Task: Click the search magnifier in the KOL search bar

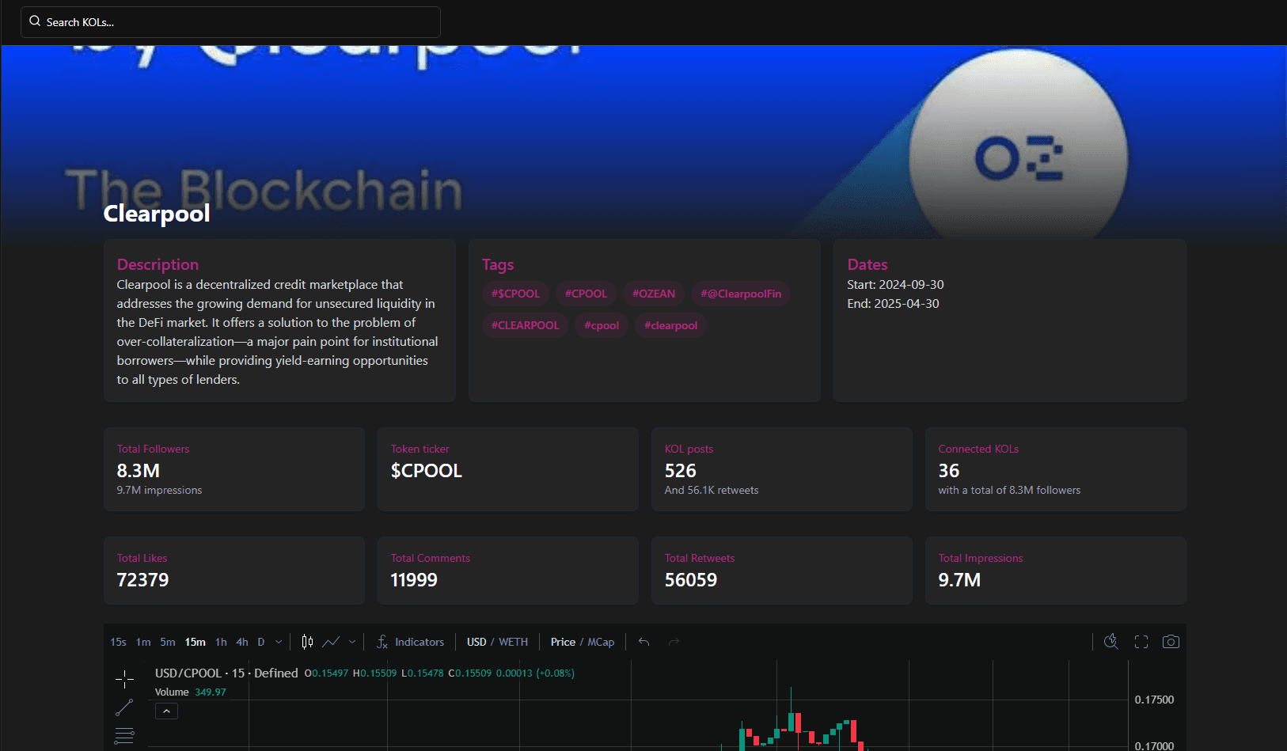Action: click(x=35, y=21)
